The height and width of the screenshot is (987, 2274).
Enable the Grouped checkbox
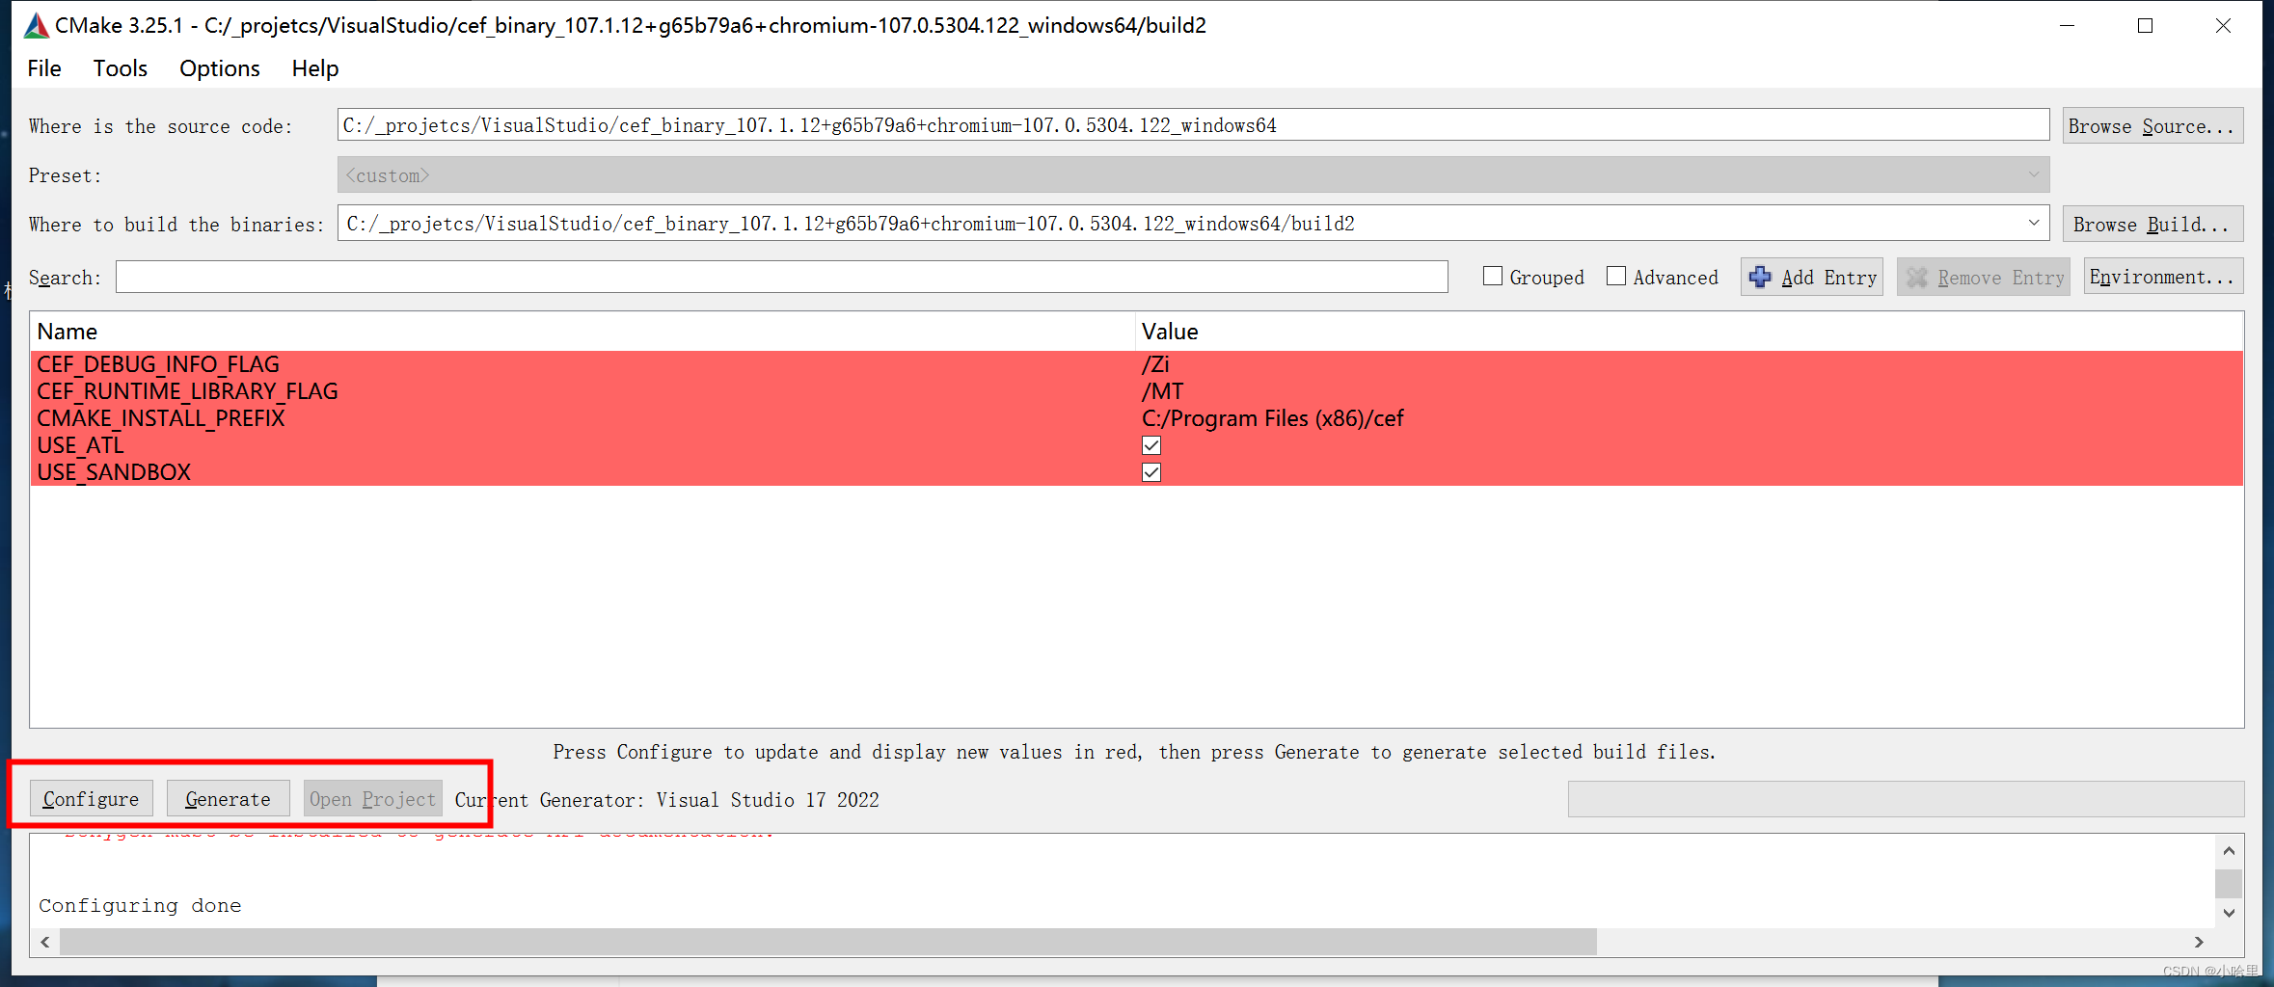(x=1493, y=277)
